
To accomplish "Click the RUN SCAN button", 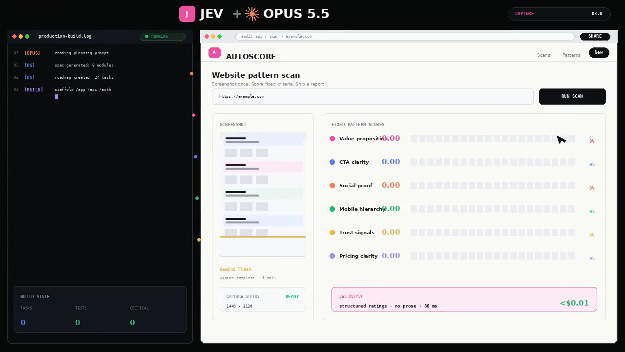I will pos(572,96).
